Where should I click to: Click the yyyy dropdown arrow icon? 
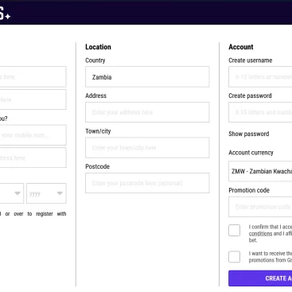pyautogui.click(x=60, y=193)
